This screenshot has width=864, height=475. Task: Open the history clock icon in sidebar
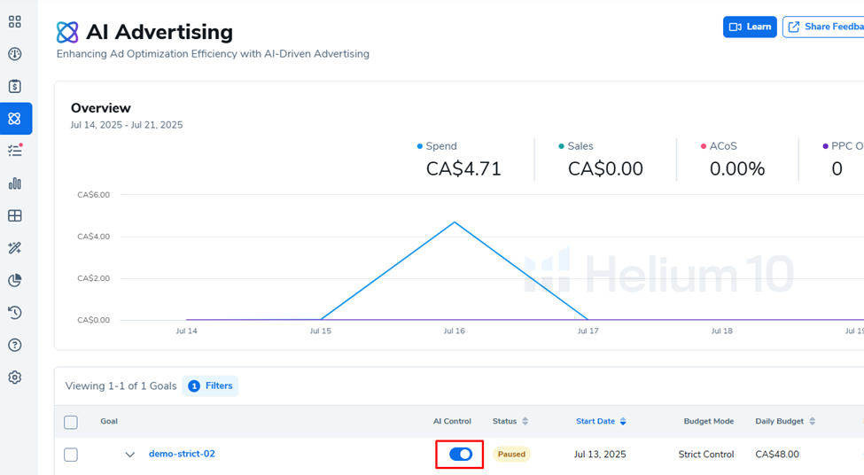pos(14,313)
